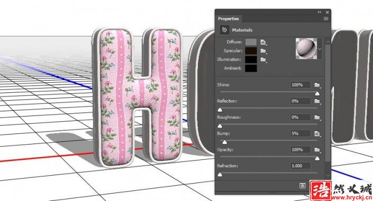Screen dimensions: 373x201
Task: Expand the material preset picker arrow
Action: pyautogui.click(x=320, y=49)
